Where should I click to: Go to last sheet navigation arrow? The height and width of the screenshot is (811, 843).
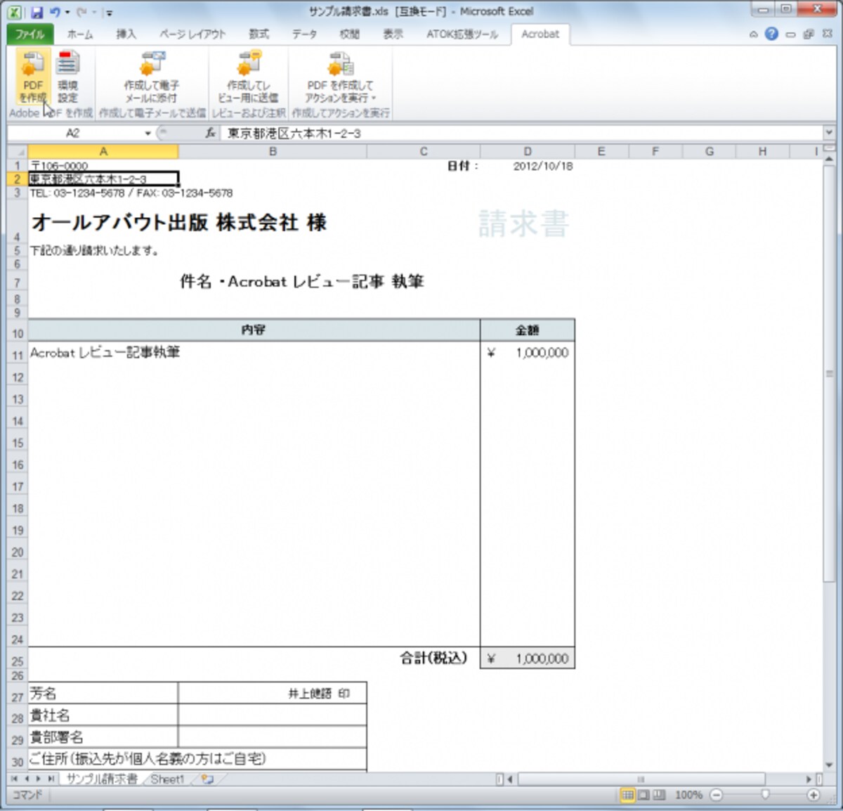coord(51,779)
